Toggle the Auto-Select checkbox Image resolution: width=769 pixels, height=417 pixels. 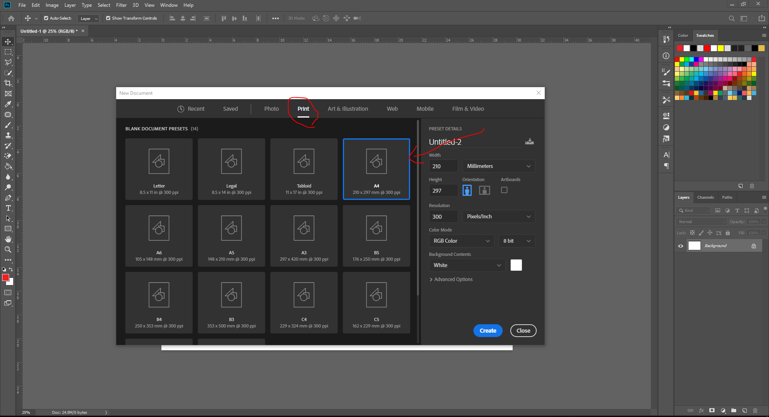pyautogui.click(x=46, y=18)
